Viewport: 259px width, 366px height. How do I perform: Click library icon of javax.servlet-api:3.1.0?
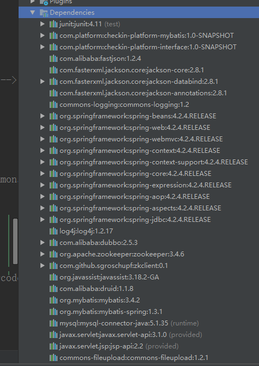(54, 334)
